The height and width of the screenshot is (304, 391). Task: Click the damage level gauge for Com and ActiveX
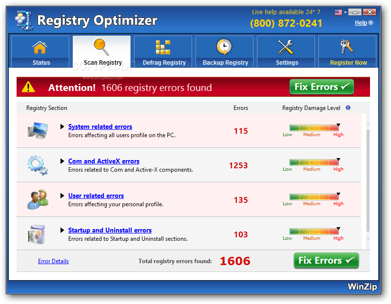click(314, 162)
